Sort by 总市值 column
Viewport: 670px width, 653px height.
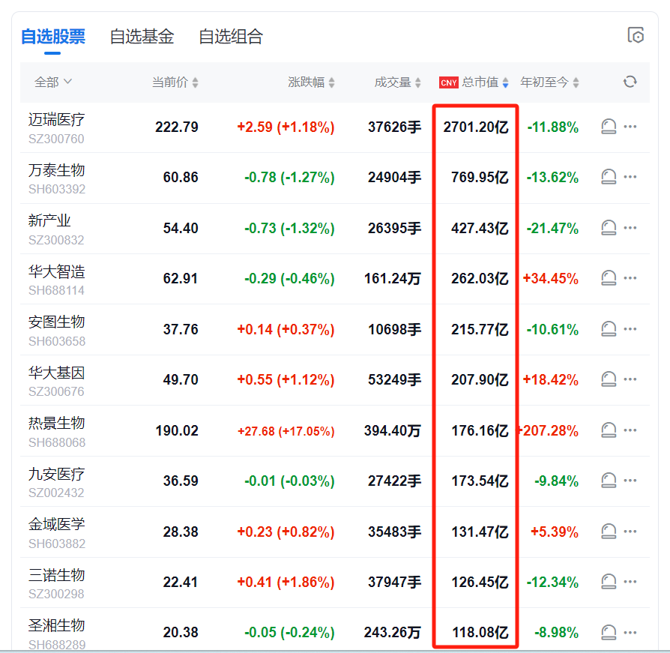tap(486, 82)
